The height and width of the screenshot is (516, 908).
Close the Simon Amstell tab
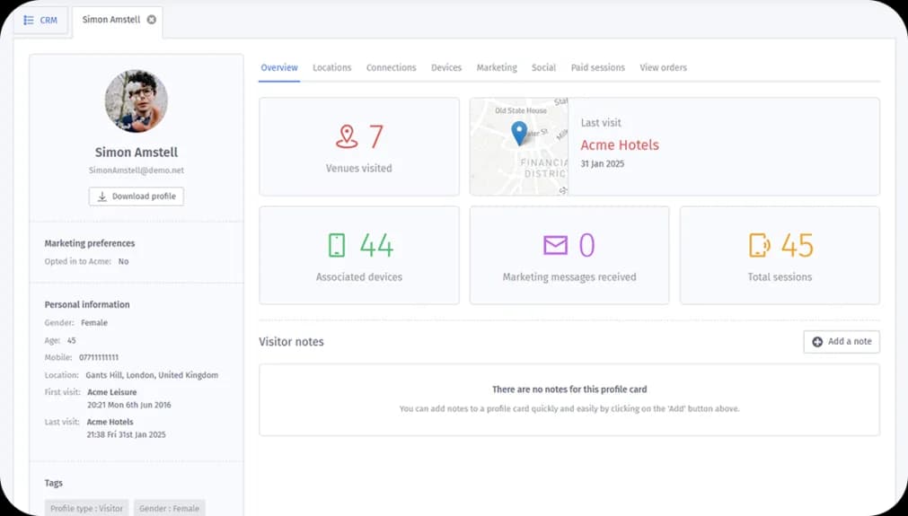151,20
